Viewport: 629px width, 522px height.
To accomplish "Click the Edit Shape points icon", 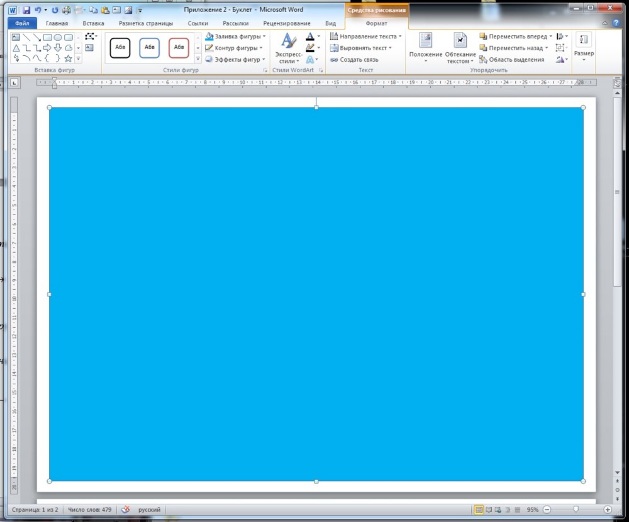I will [x=90, y=36].
